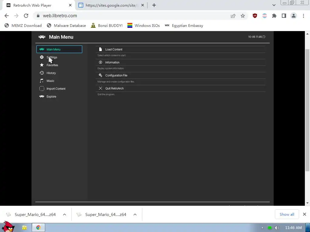Open a new browser tab
The image size is (310, 232).
pos(154,5)
